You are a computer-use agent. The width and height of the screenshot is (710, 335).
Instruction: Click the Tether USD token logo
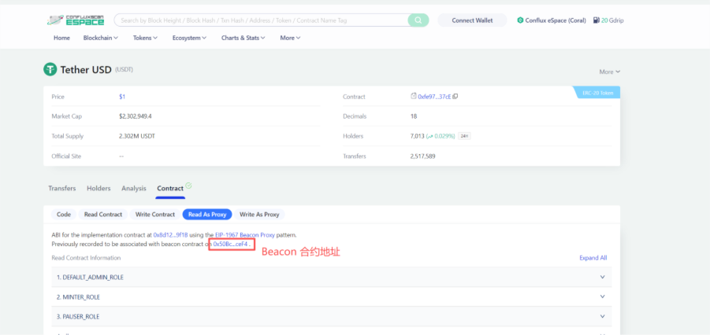pos(50,70)
